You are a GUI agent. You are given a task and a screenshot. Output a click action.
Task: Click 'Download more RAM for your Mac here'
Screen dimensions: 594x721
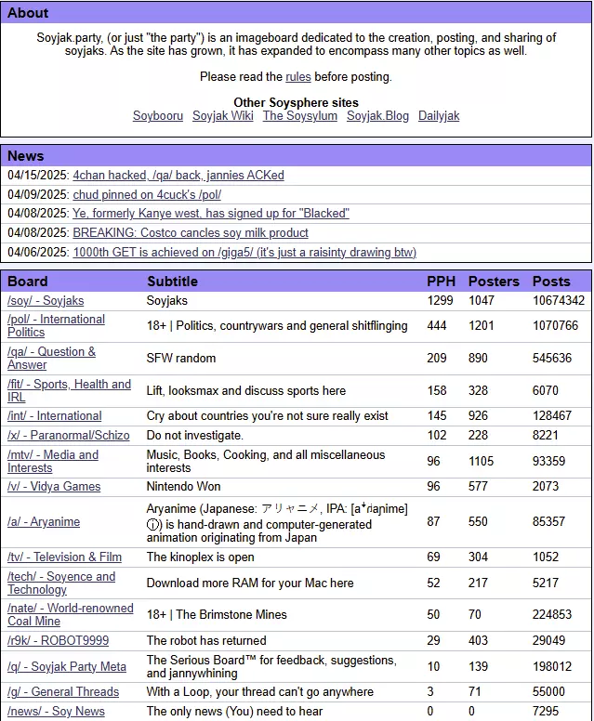(250, 583)
